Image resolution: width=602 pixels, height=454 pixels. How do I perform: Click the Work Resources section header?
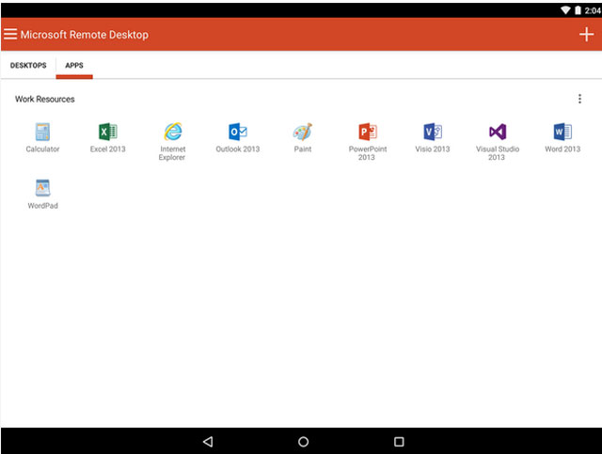(45, 99)
